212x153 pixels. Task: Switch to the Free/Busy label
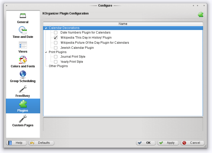pyautogui.click(x=23, y=96)
